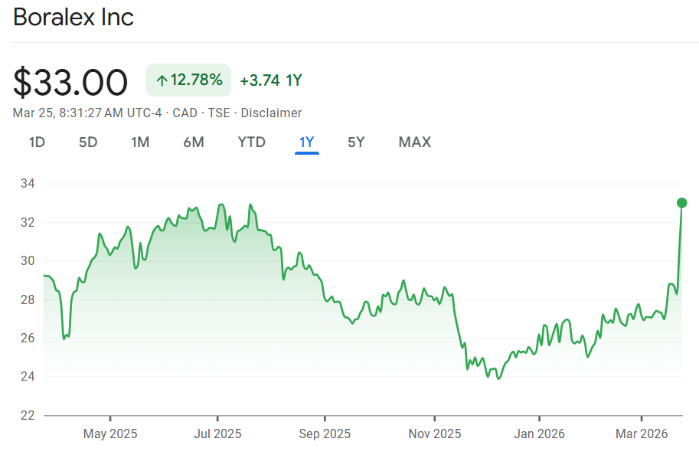The width and height of the screenshot is (699, 458).
Task: Select the 5D chart range
Action: click(88, 142)
